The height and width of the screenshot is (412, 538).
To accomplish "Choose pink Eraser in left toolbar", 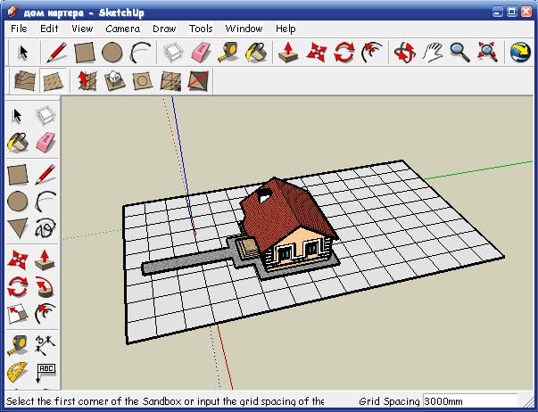I will pyautogui.click(x=46, y=143).
